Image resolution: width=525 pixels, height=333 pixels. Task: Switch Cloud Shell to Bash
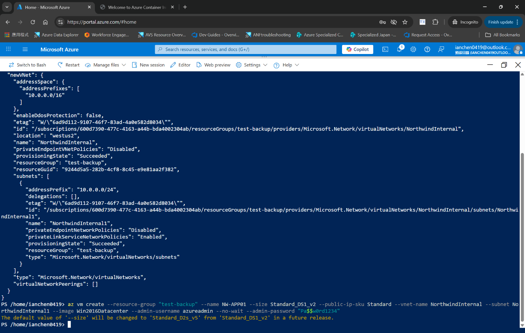[x=27, y=65]
